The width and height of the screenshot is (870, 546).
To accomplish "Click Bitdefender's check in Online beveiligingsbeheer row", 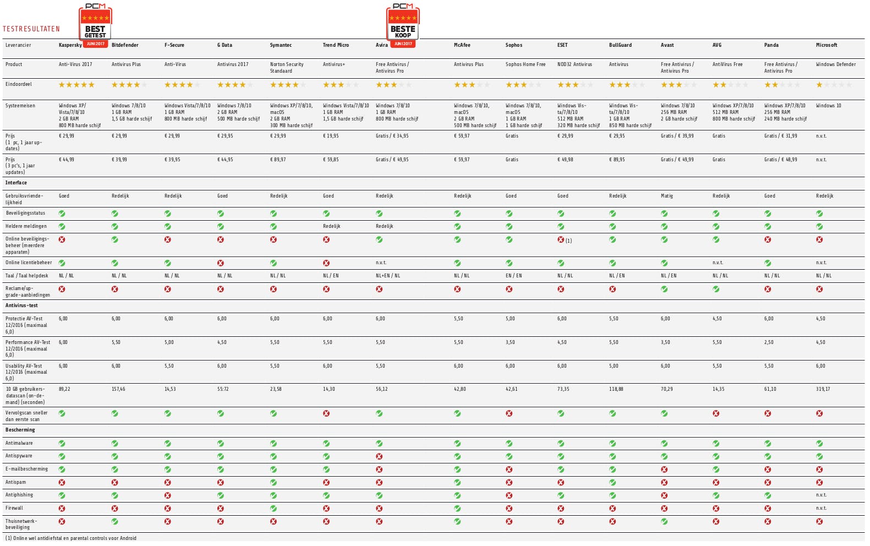I will pos(115,239).
